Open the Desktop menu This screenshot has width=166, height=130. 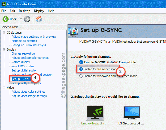point(24,11)
